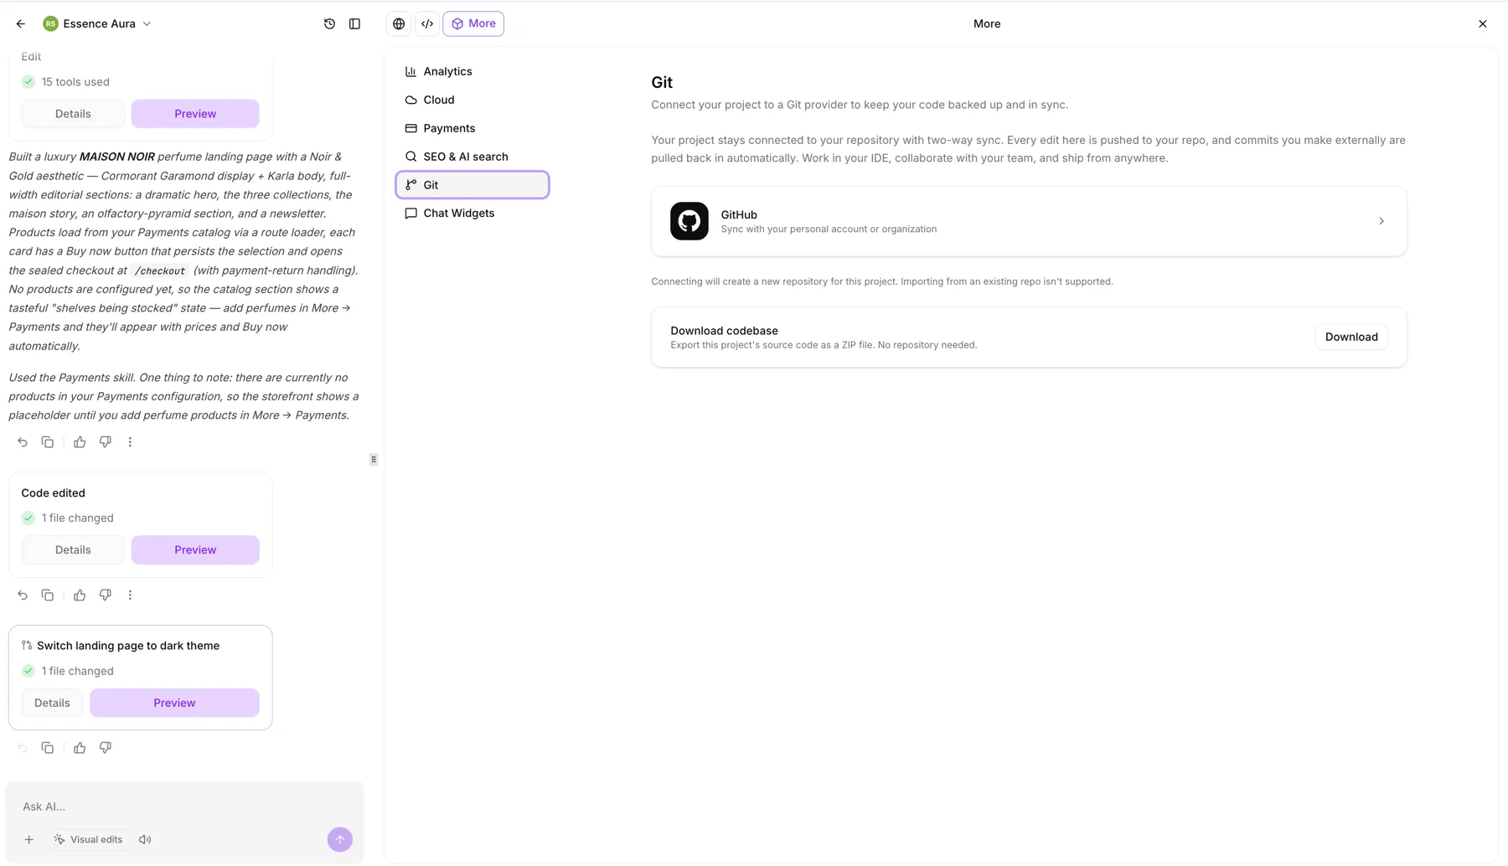Open the version history clock icon
The width and height of the screenshot is (1508, 866).
click(x=329, y=24)
